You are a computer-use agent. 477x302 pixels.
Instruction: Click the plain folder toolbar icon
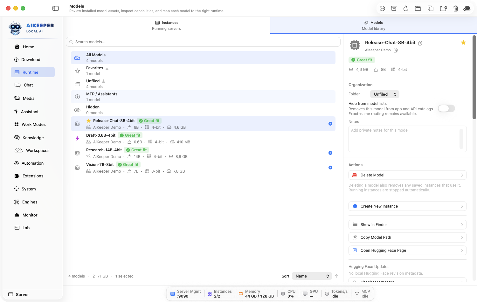coord(418,9)
